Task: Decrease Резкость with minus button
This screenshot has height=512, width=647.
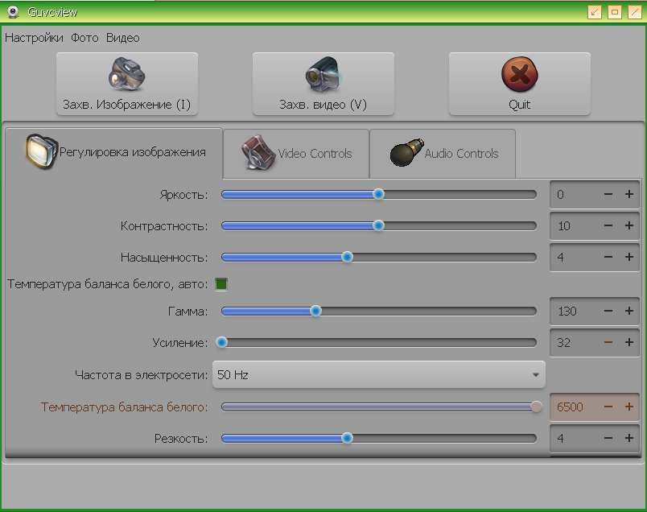Action: [x=608, y=438]
